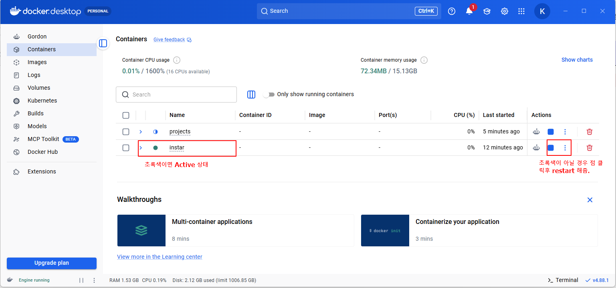Screen dimensions: 616x288
Task: Tick the select-all checkbox in table header
Action: pos(126,115)
